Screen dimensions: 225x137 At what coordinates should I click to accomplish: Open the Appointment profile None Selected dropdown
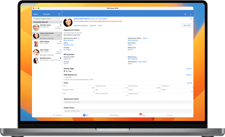69,40
